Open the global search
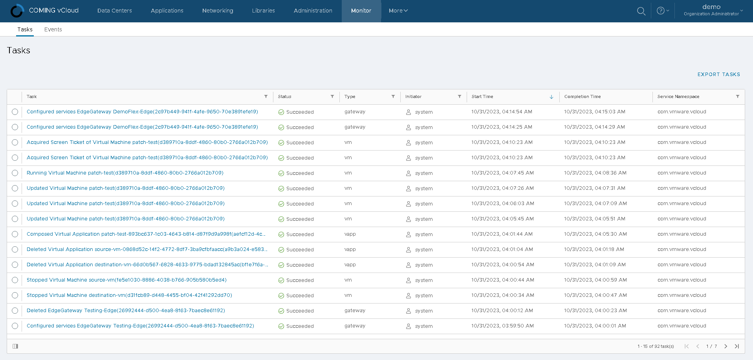753x360 pixels. coord(641,11)
